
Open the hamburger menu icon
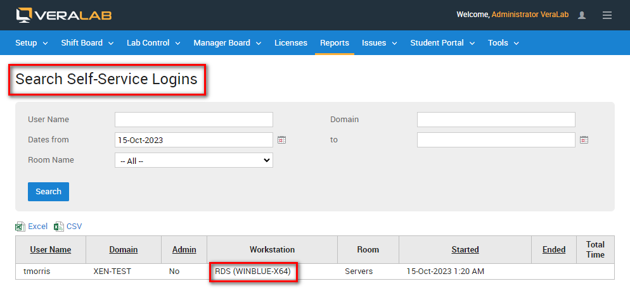click(x=607, y=15)
